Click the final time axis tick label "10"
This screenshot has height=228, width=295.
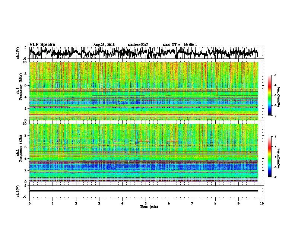[262, 203]
